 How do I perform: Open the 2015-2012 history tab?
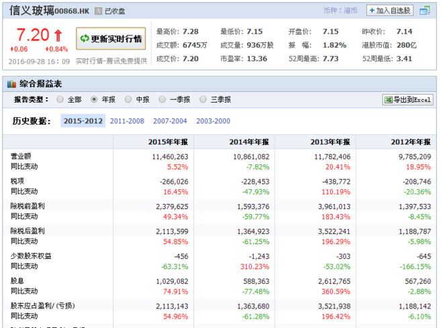(x=83, y=121)
